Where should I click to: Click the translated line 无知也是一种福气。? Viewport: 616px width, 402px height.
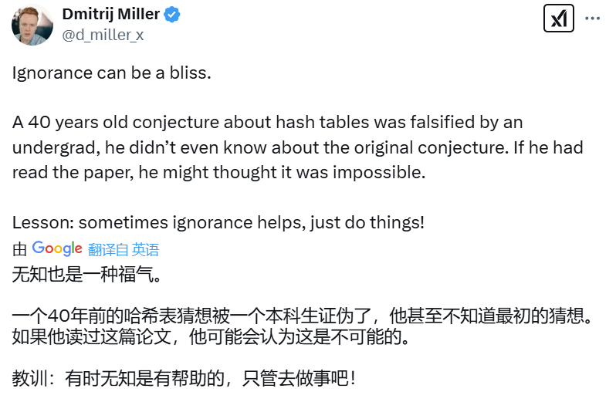point(86,274)
